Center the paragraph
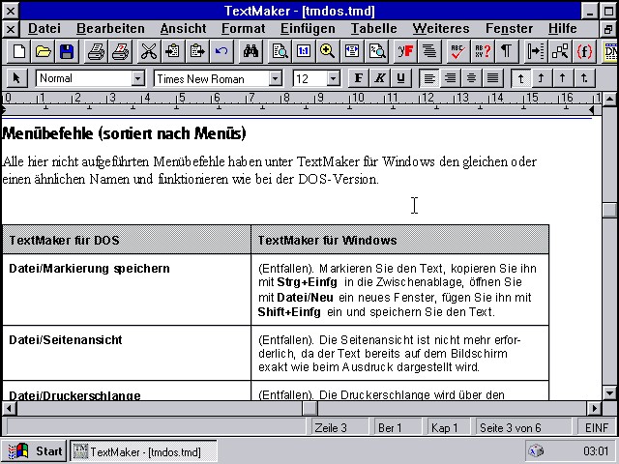 pyautogui.click(x=471, y=78)
